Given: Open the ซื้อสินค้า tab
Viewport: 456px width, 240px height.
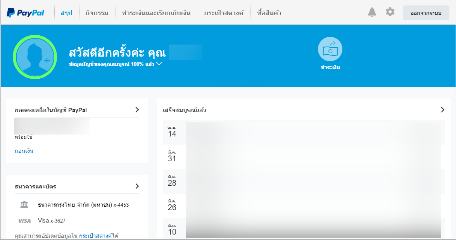Looking at the screenshot, I should tap(269, 13).
